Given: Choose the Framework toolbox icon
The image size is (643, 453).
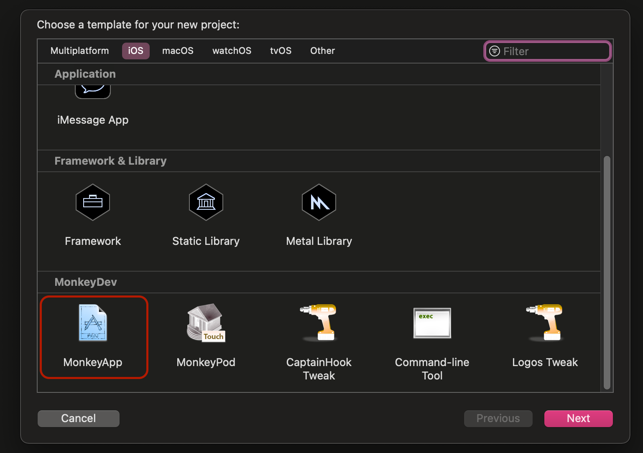Looking at the screenshot, I should tap(93, 202).
